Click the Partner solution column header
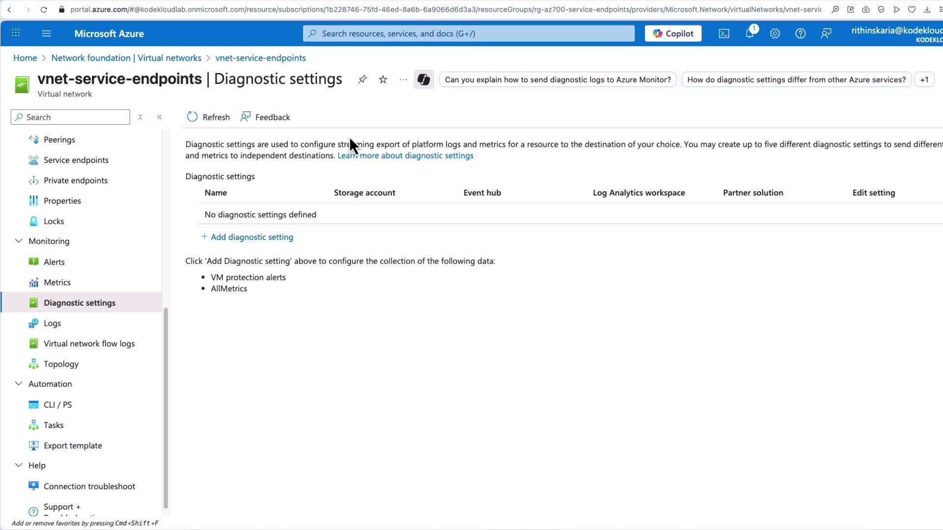The width and height of the screenshot is (943, 530). [753, 193]
